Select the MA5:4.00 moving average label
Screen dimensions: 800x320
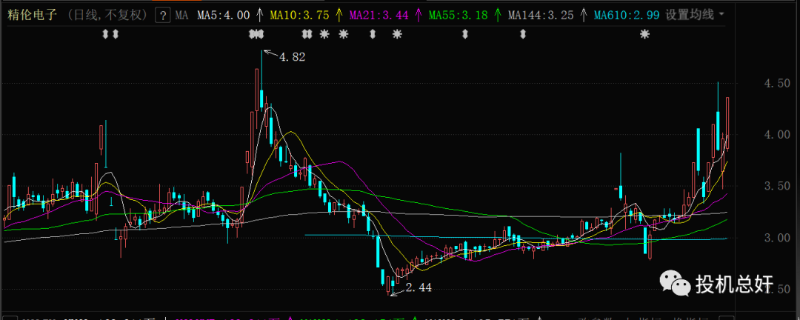click(226, 14)
